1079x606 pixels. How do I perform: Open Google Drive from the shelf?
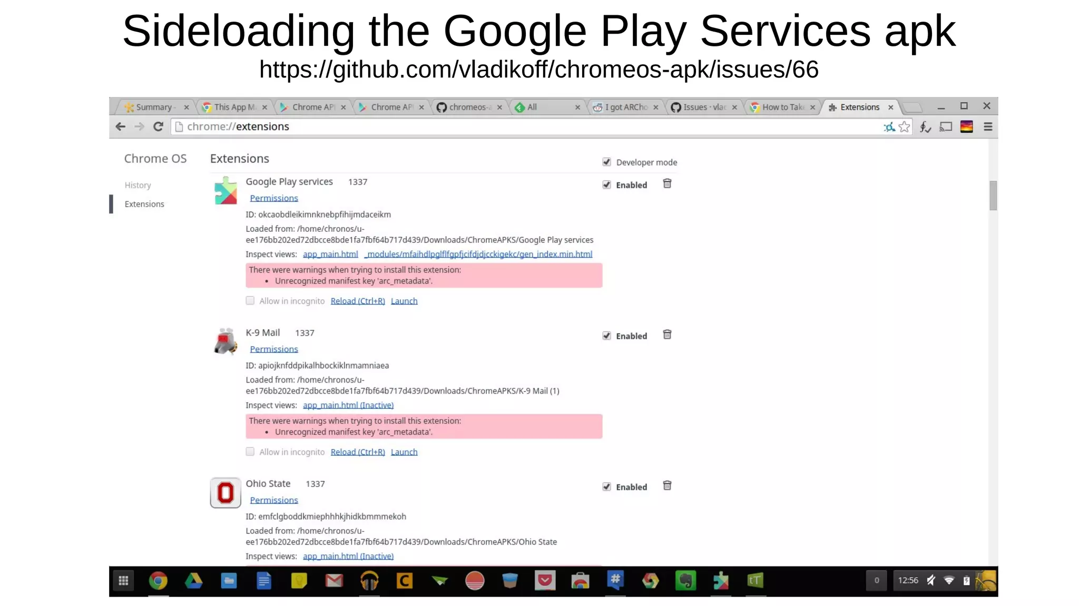point(193,581)
